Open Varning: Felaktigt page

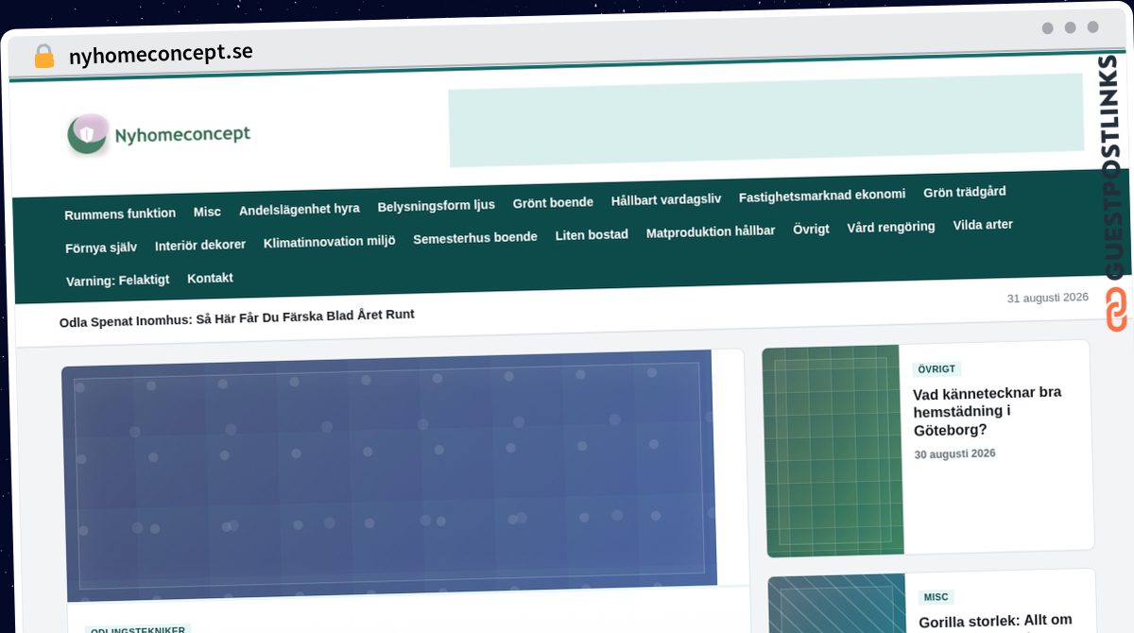click(118, 281)
